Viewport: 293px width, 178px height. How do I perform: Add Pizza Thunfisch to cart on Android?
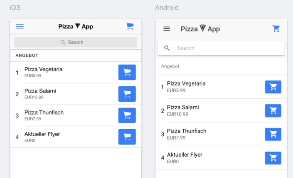coord(273,134)
